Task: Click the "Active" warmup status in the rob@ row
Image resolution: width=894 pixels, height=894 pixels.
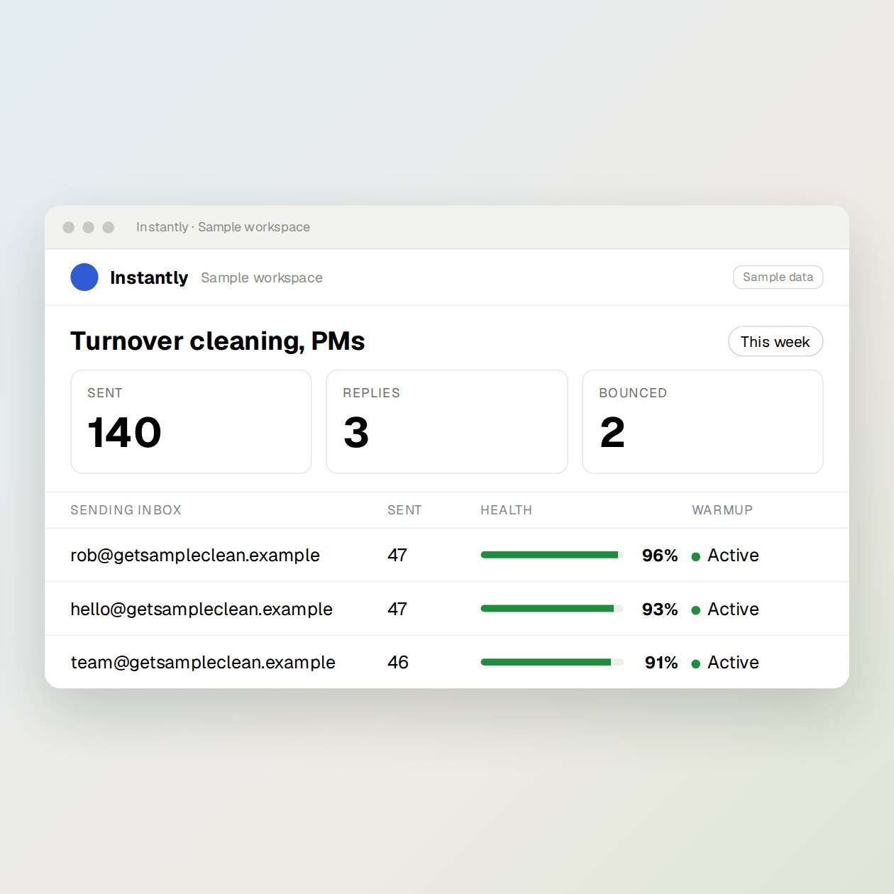Action: pos(733,555)
